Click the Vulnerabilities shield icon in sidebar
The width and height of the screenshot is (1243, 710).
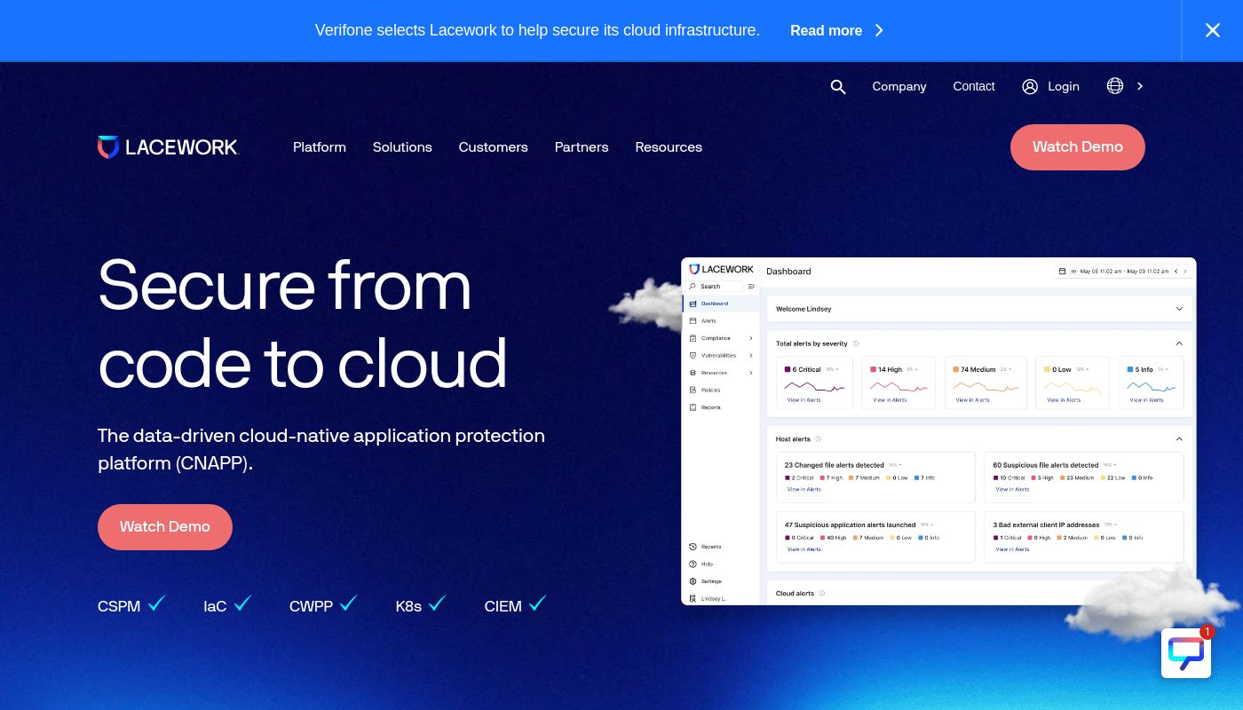point(693,355)
